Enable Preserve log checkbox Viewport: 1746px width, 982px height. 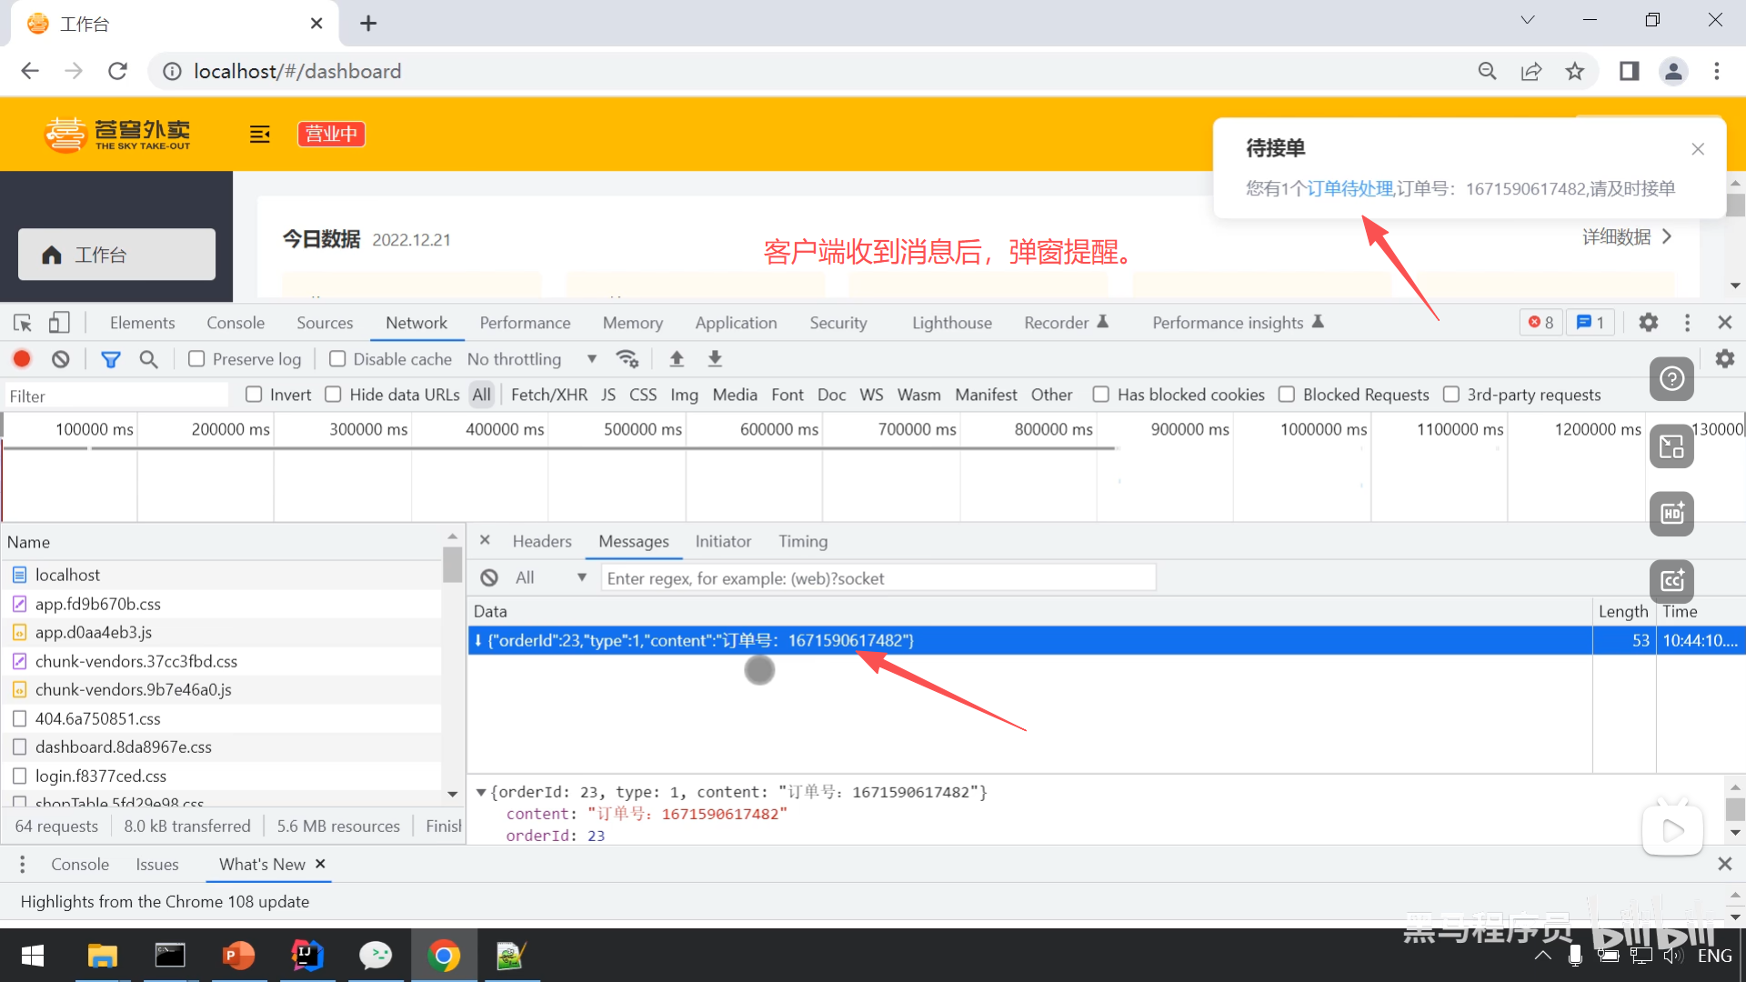pos(196,359)
